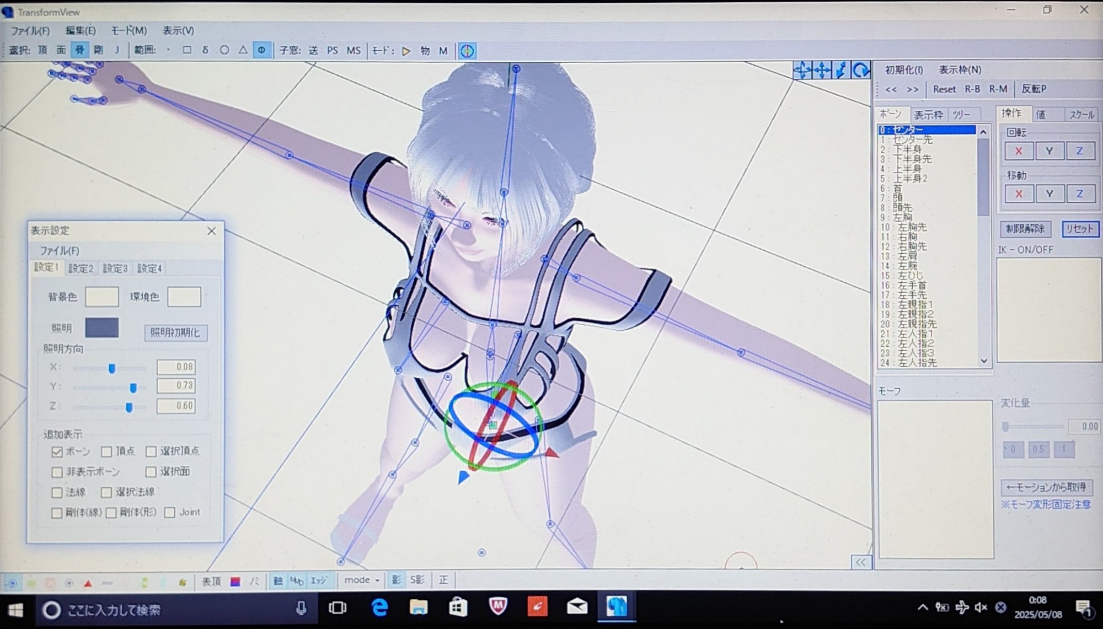The image size is (1103, 629).
Task: Choose the triangle range selector
Action: point(243,50)
